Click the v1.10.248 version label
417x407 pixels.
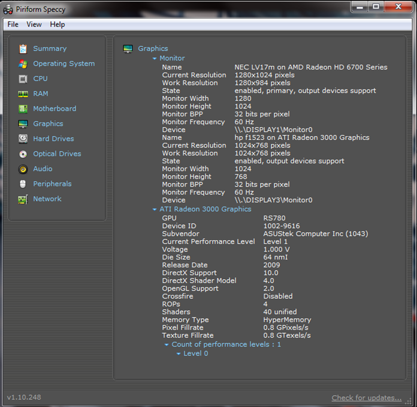pos(24,397)
